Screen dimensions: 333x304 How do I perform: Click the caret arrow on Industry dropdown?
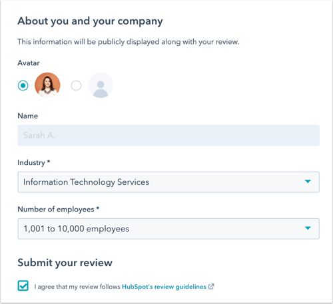(308, 182)
